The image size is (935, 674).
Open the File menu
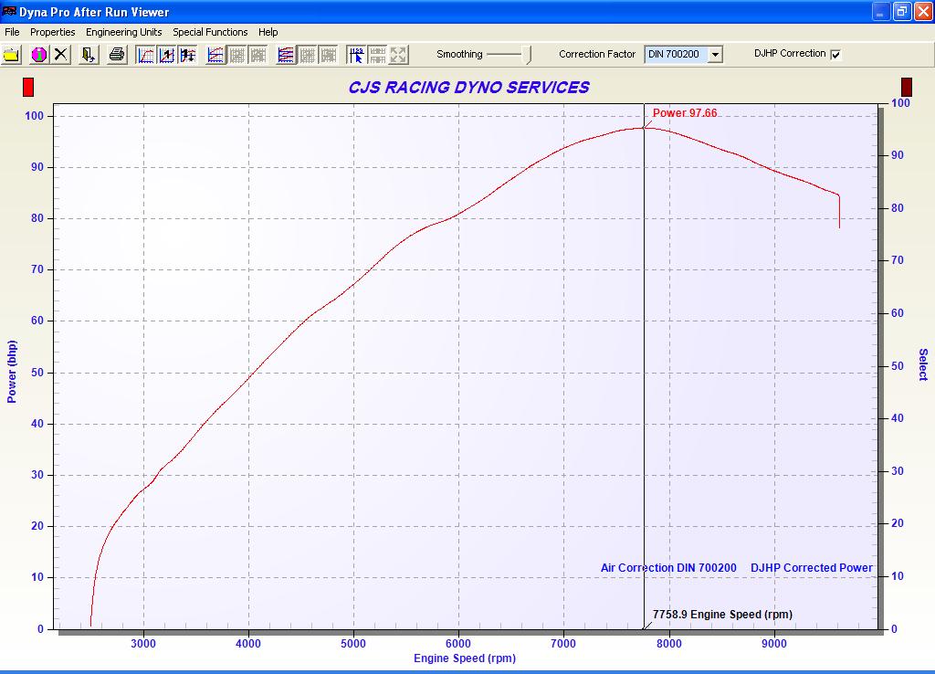click(12, 32)
